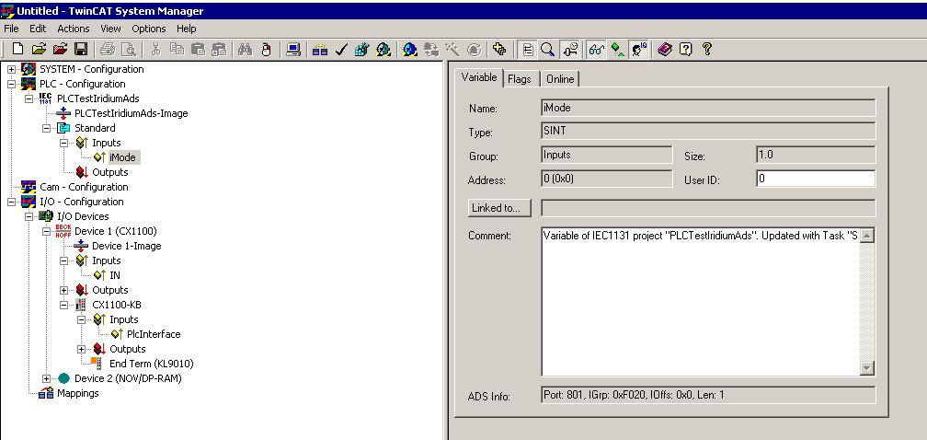Screen dimensions: 927x440
Task: Click the magic wand Scan icon
Action: point(452,50)
